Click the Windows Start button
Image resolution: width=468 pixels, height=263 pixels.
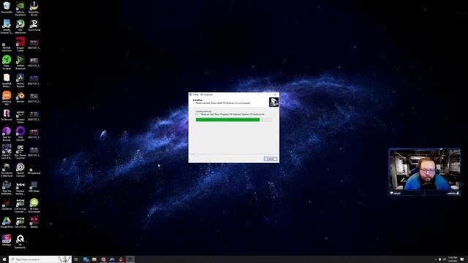pos(4,259)
